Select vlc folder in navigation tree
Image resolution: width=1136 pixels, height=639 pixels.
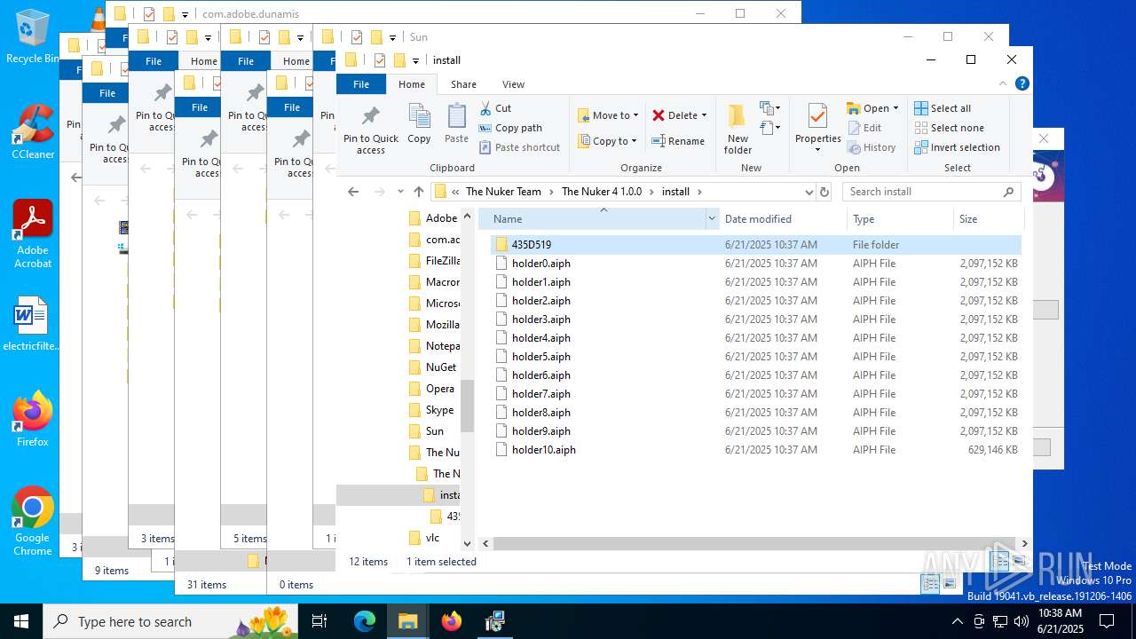425,538
